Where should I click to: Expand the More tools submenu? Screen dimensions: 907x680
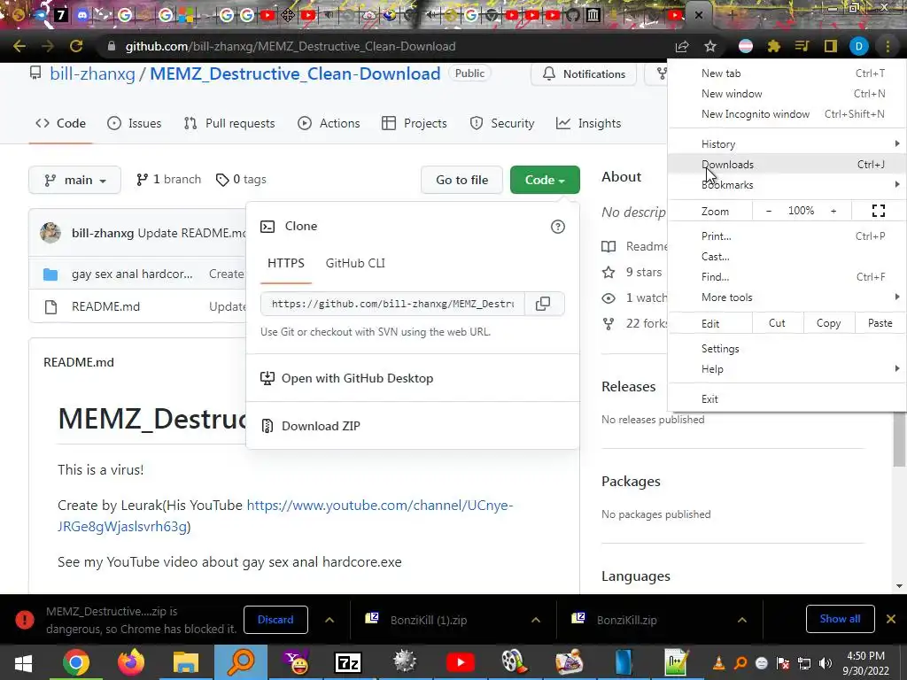(x=787, y=297)
